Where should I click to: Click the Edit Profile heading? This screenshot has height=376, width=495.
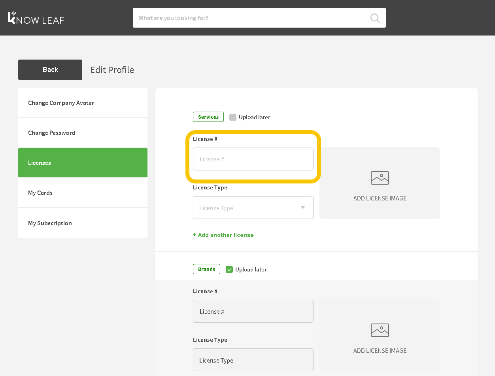coord(112,70)
